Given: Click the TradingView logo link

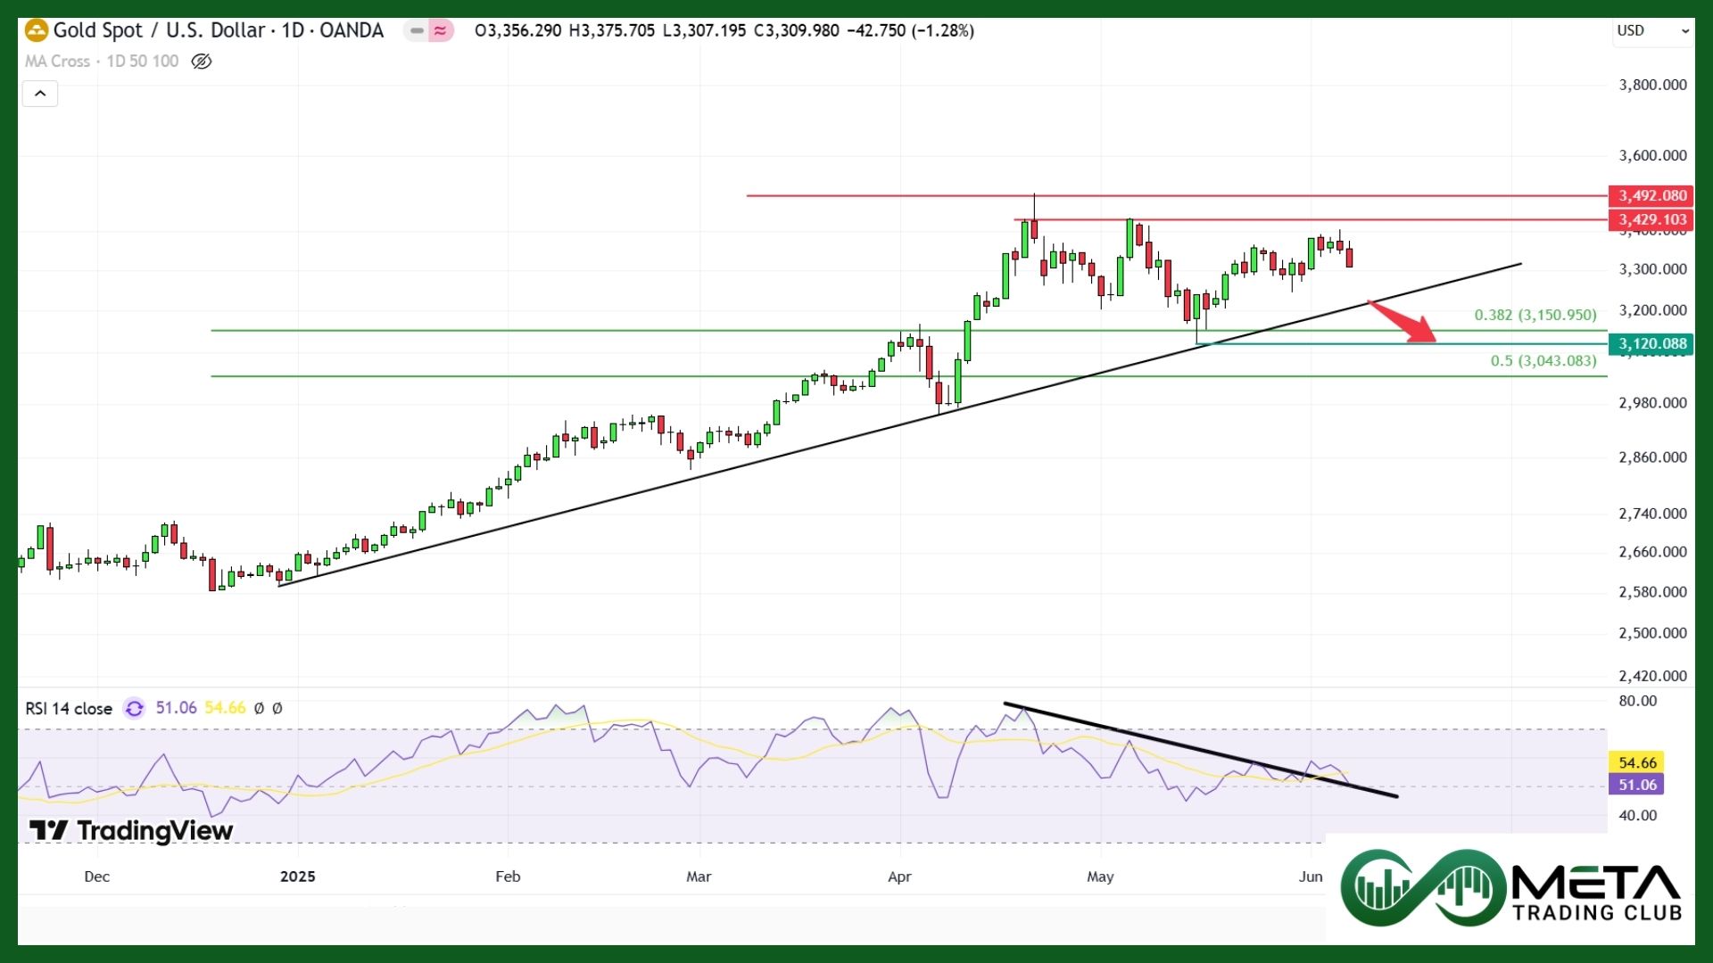Looking at the screenshot, I should pos(131,831).
